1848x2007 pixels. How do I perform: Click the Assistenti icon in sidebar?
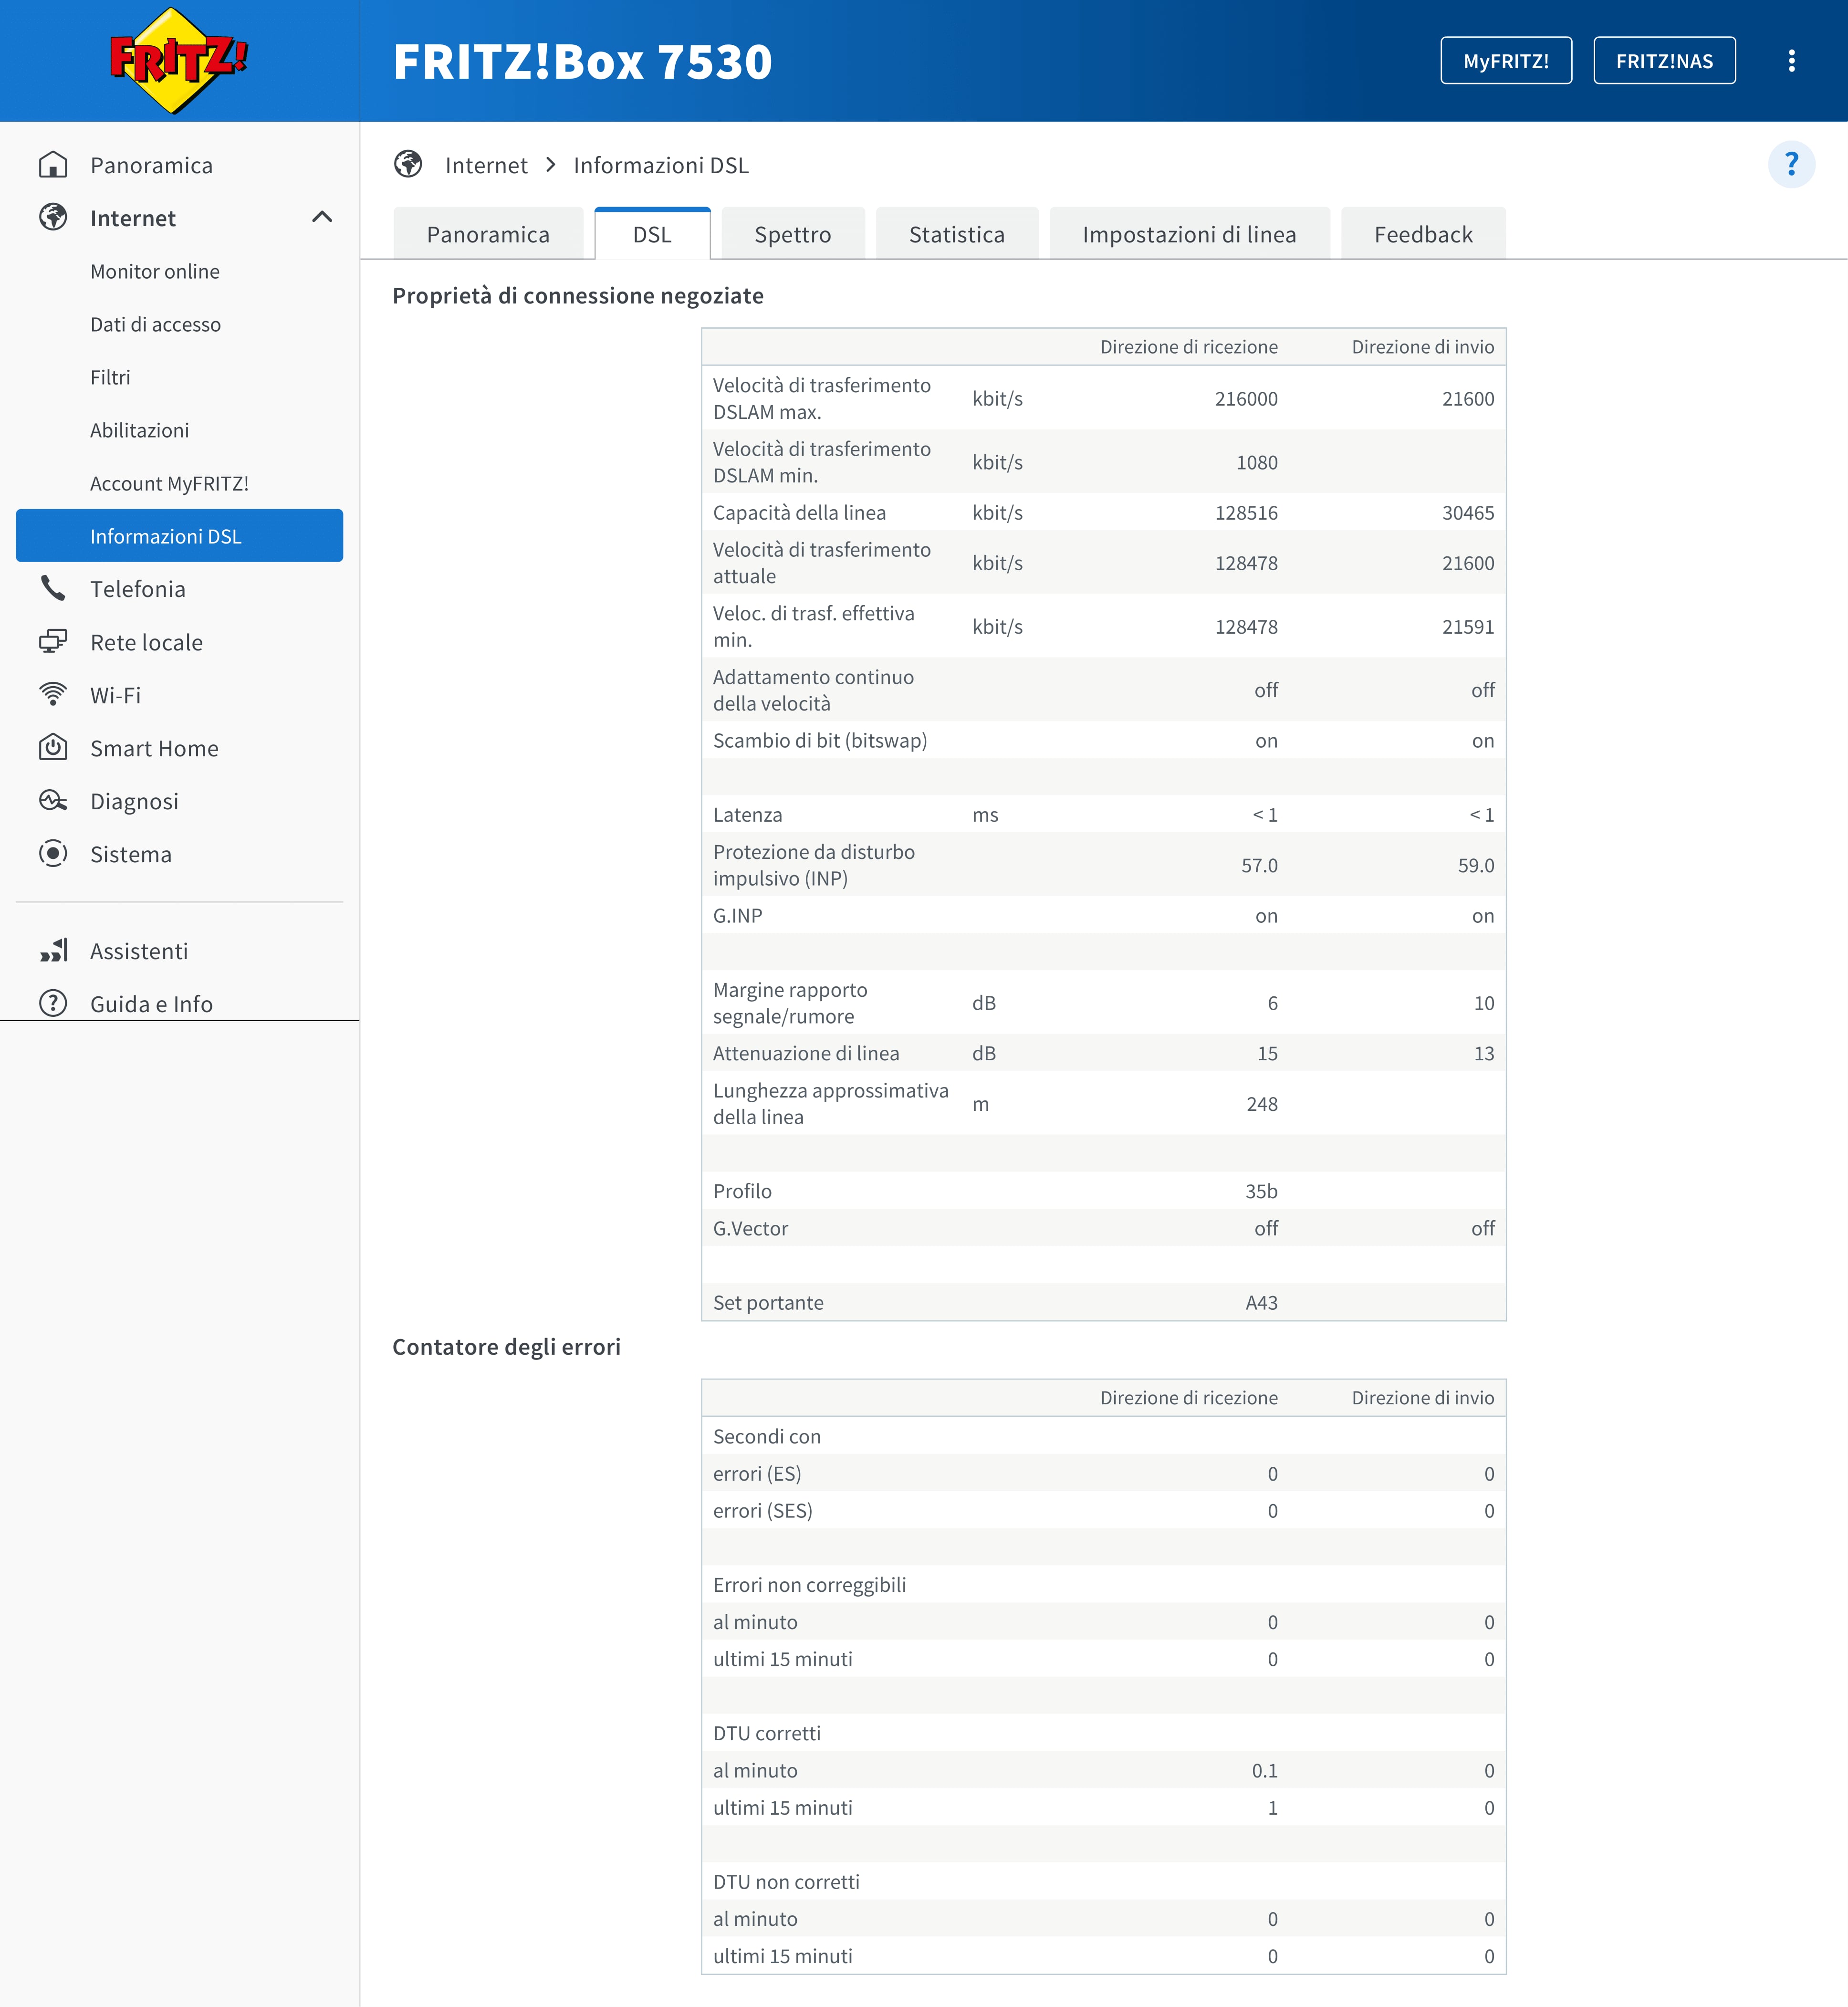pos(53,951)
